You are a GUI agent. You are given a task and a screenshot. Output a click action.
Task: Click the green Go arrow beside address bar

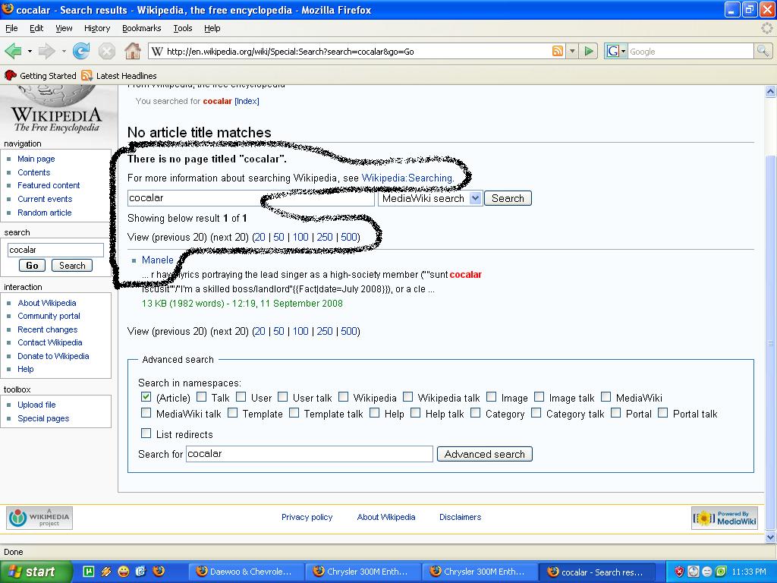pyautogui.click(x=588, y=51)
